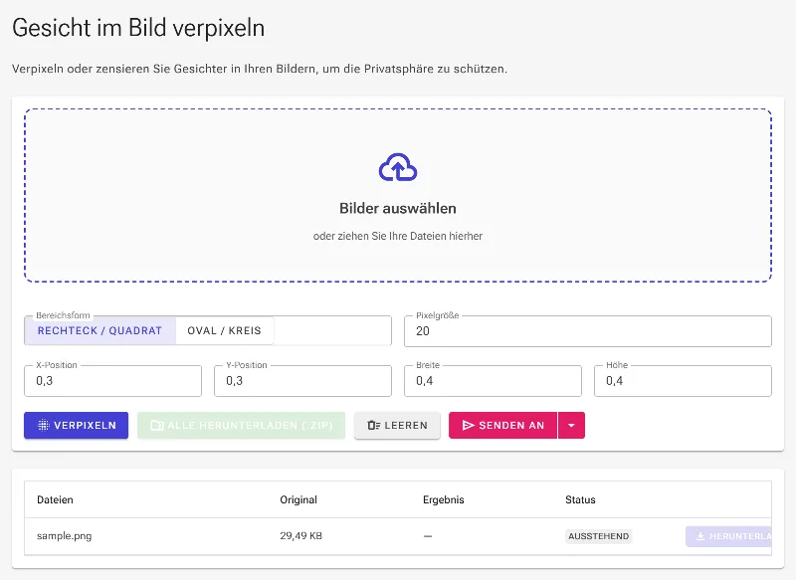Click file name sample.png
The height and width of the screenshot is (580, 796).
point(65,536)
